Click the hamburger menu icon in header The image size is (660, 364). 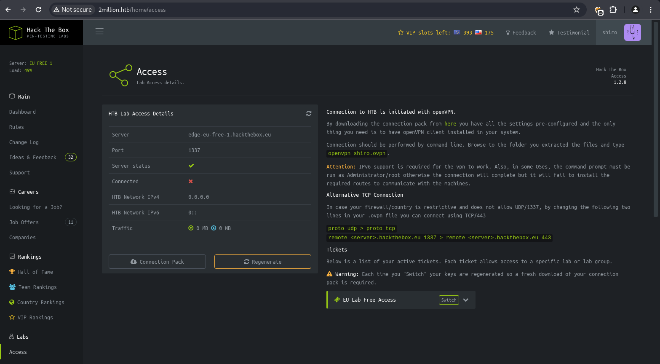pos(99,31)
